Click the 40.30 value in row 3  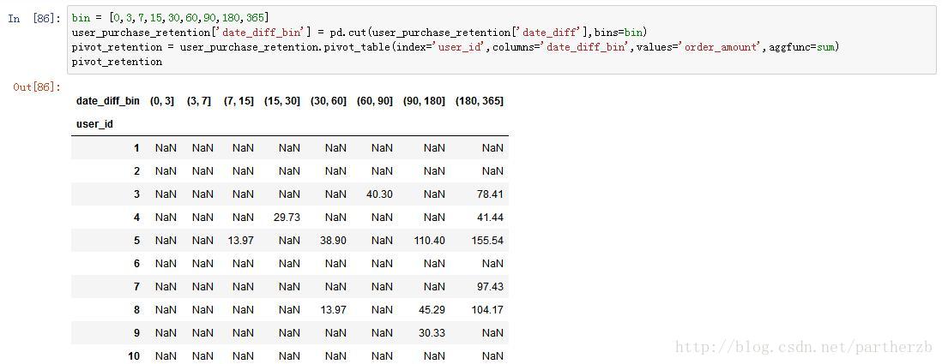click(379, 194)
